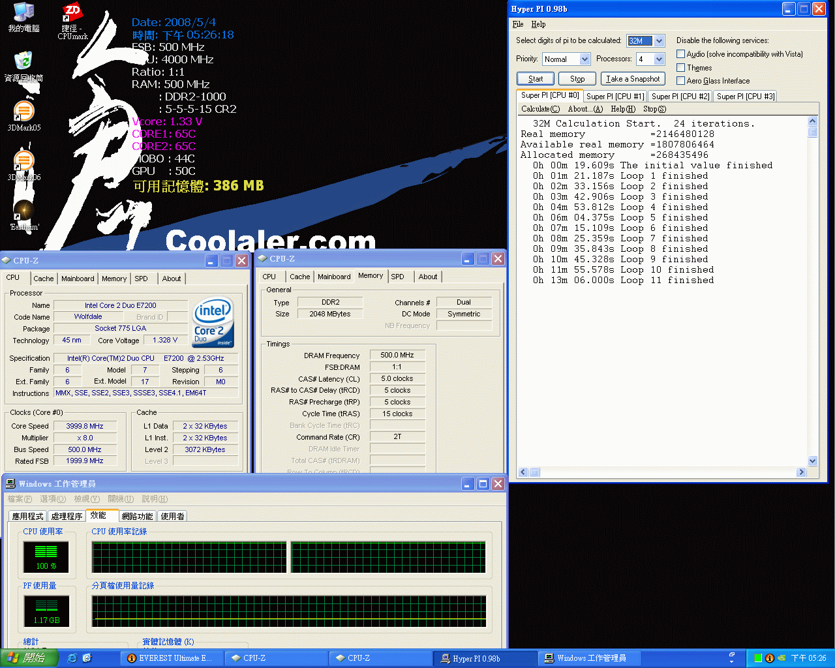
Task: Expand the digits of pi dropdown showing 32M
Action: pyautogui.click(x=659, y=41)
